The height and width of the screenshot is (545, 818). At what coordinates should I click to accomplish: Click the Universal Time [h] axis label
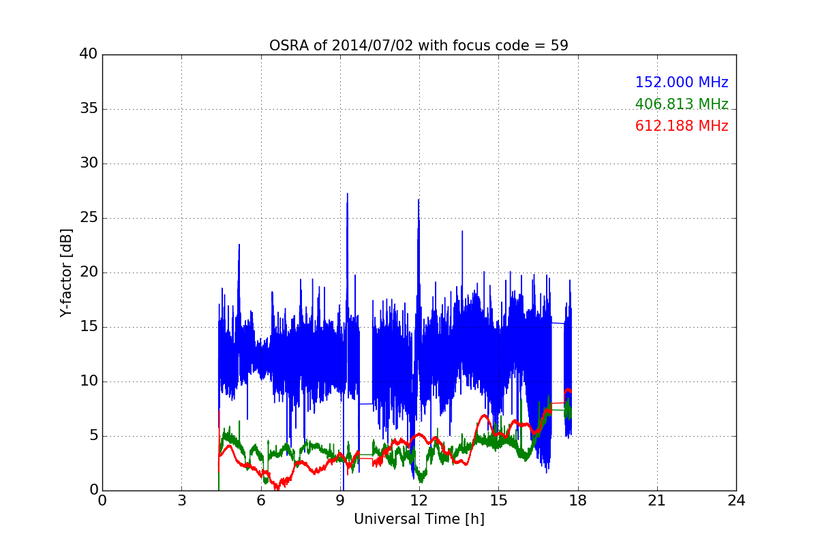point(419,519)
